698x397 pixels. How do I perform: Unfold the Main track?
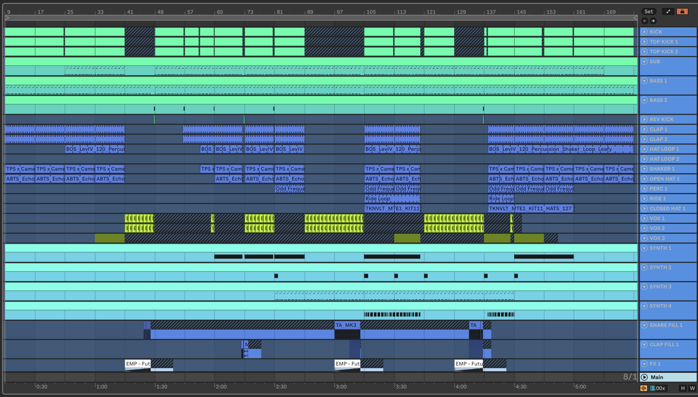(644, 377)
